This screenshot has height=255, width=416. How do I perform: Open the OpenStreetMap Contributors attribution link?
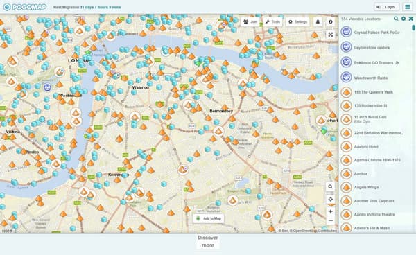[x=315, y=231]
